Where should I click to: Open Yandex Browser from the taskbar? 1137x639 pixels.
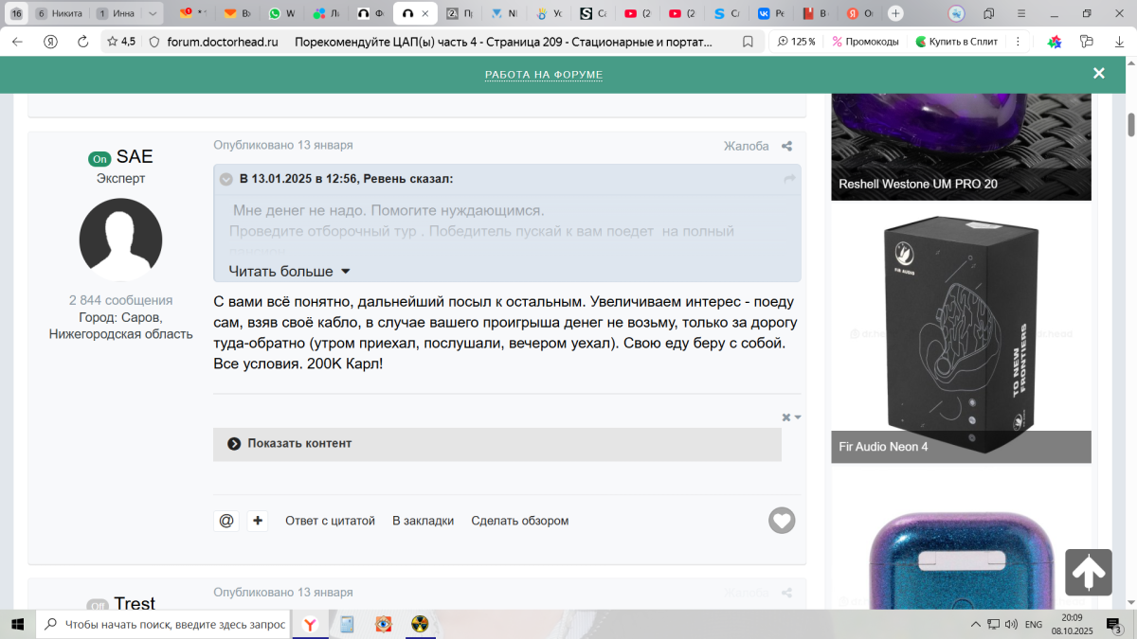[x=310, y=624]
